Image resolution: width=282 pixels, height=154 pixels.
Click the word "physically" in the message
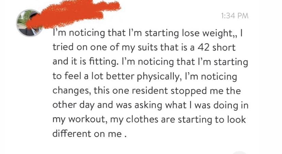[158, 77]
